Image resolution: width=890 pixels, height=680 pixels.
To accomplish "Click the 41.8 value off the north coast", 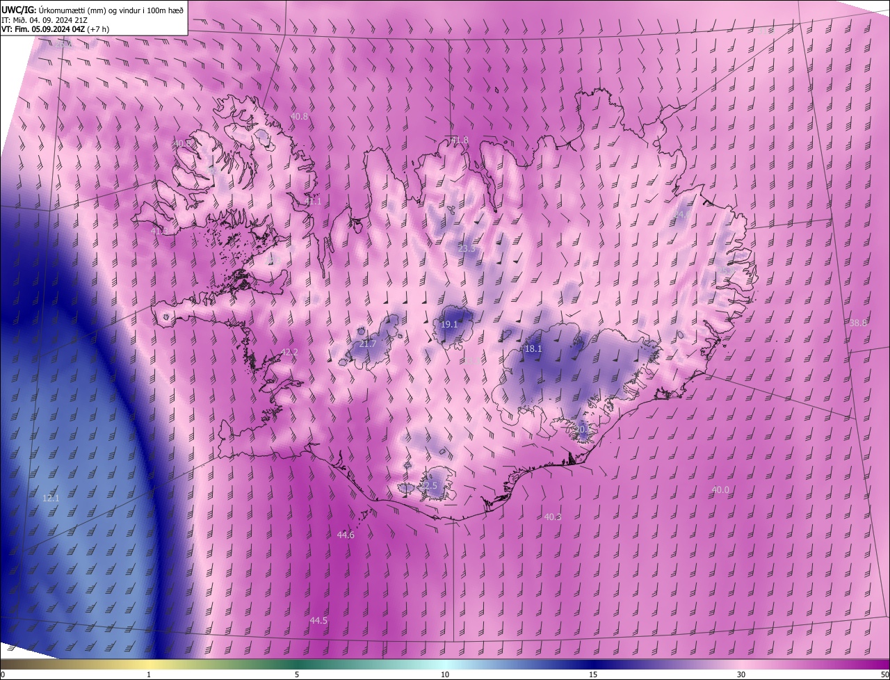I will (460, 140).
